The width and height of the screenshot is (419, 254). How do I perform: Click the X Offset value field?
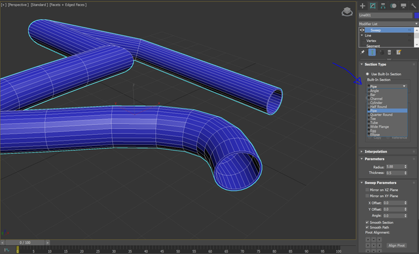click(393, 203)
